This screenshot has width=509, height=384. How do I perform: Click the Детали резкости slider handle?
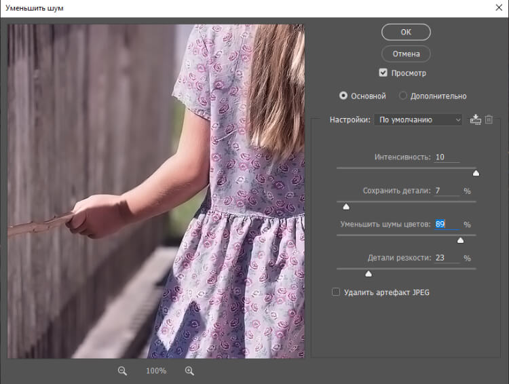(x=369, y=273)
